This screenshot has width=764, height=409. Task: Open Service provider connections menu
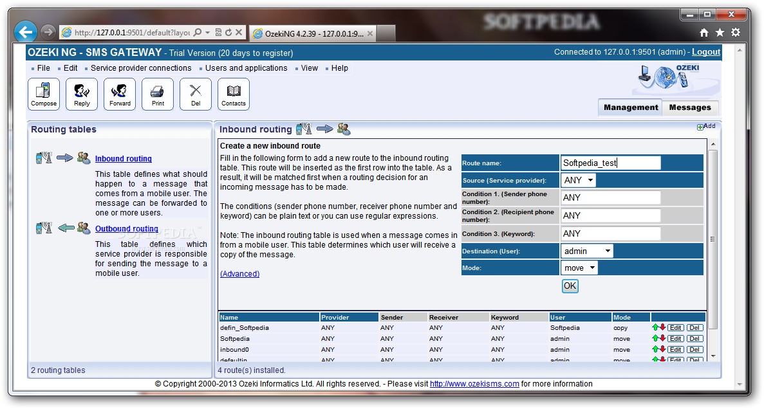141,68
